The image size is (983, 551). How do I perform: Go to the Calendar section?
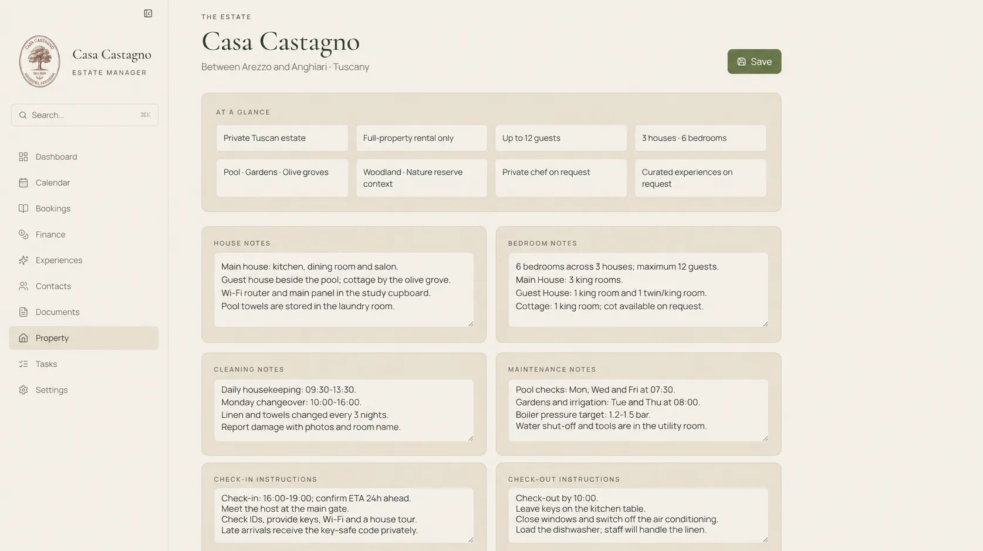(84, 182)
